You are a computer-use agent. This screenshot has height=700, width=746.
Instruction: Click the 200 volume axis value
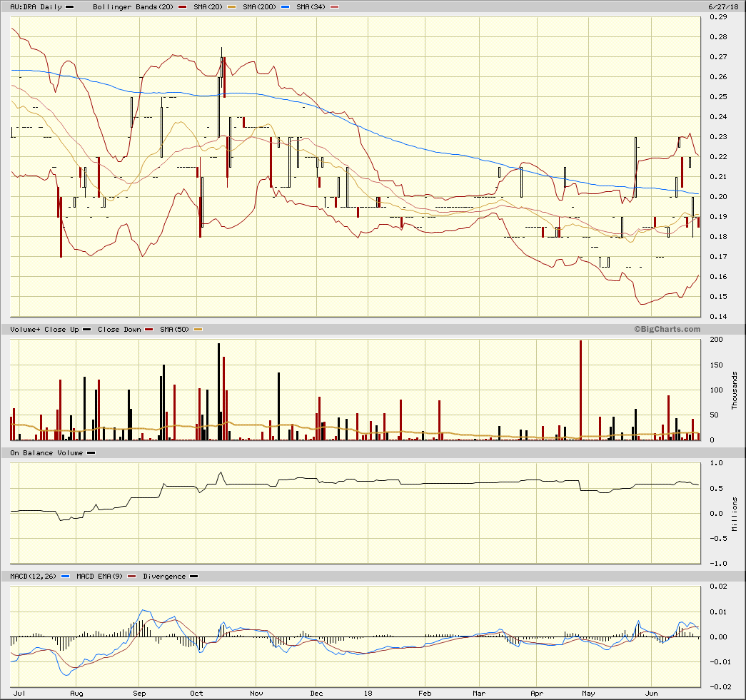click(716, 340)
